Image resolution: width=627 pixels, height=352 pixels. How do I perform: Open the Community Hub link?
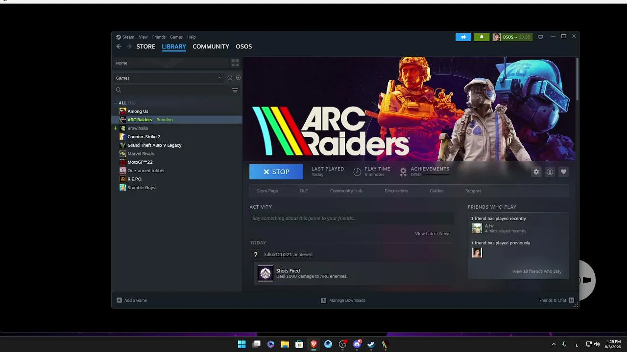346,191
